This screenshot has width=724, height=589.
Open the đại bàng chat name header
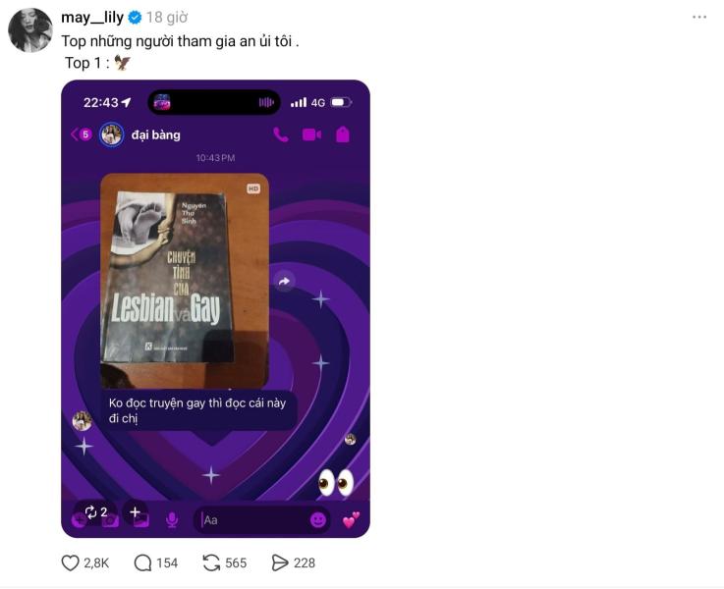coord(156,134)
